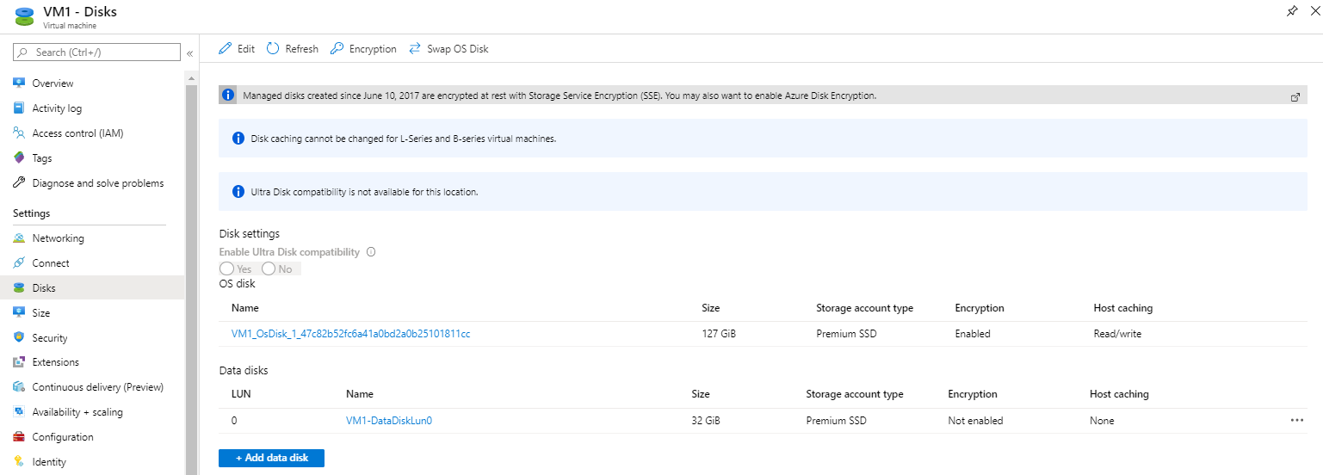Click the Configuration toolbox icon

pyautogui.click(x=19, y=437)
